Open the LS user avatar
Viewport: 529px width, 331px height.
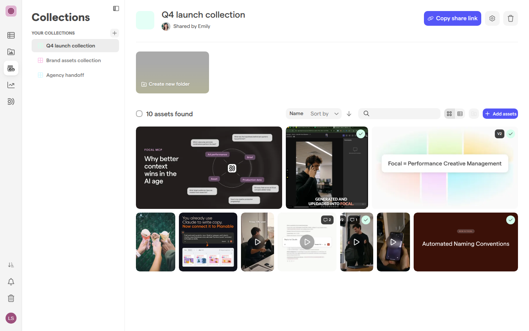[11, 318]
